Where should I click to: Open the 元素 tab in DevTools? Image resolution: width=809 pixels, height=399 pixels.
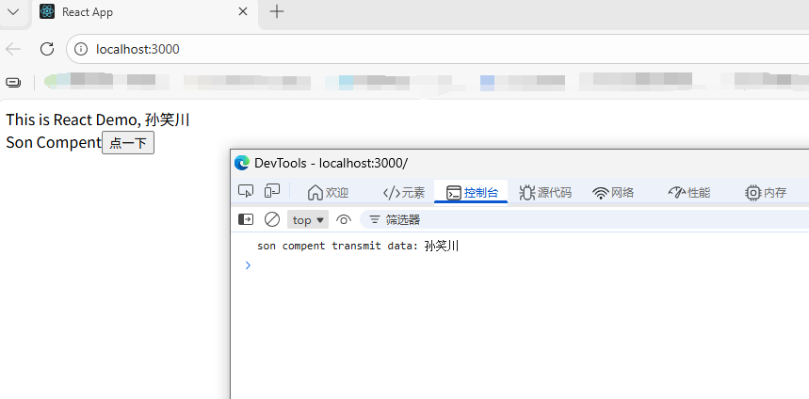click(x=403, y=193)
